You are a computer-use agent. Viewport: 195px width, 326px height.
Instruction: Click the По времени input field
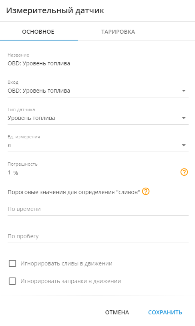pos(98,209)
